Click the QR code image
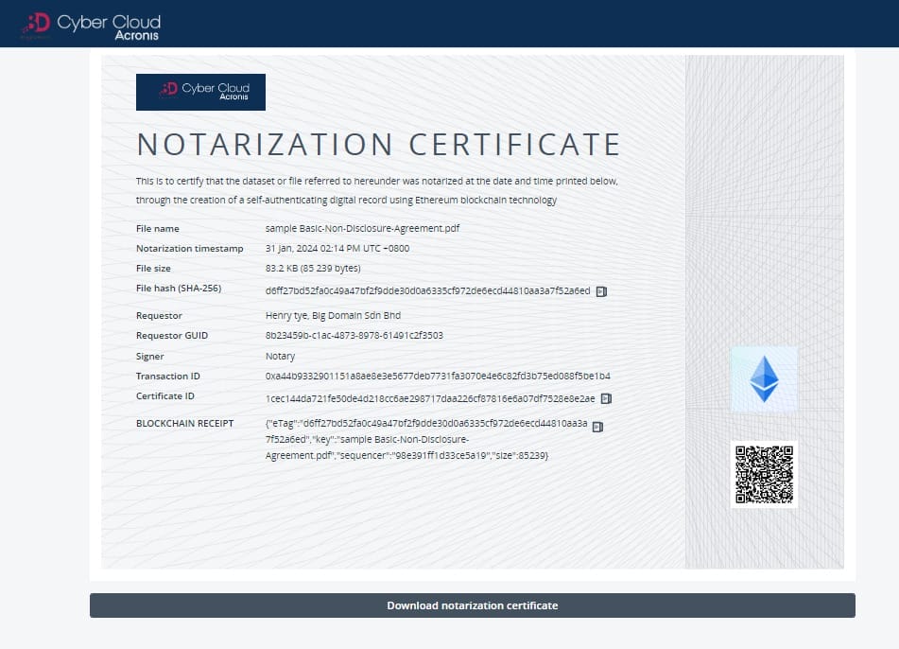Image resolution: width=899 pixels, height=649 pixels. 764,475
